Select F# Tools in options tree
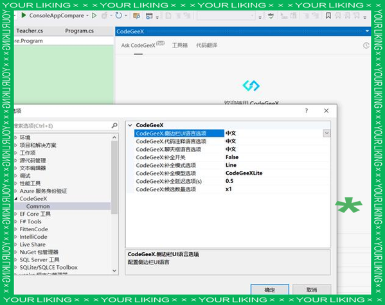 30,222
